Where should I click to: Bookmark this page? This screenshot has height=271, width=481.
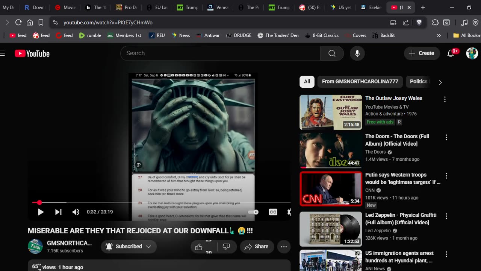pyautogui.click(x=41, y=23)
